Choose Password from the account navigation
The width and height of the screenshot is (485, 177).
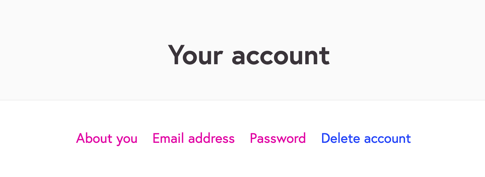[x=278, y=138]
